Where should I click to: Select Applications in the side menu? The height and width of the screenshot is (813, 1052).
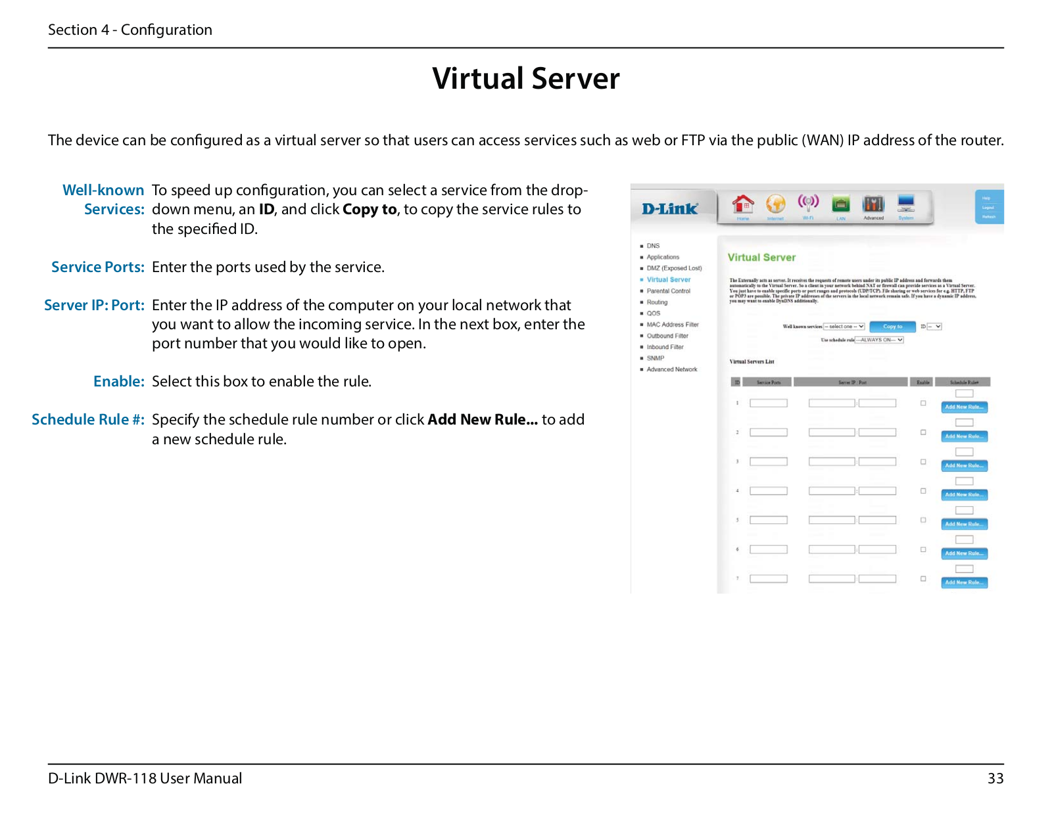[x=663, y=257]
